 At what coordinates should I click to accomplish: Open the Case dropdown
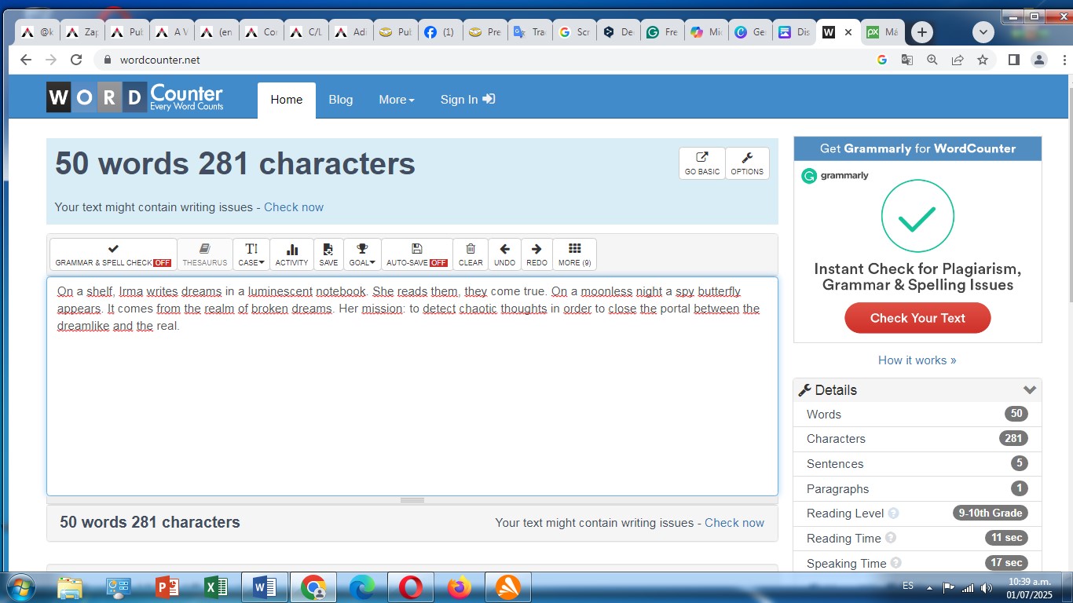tap(251, 254)
